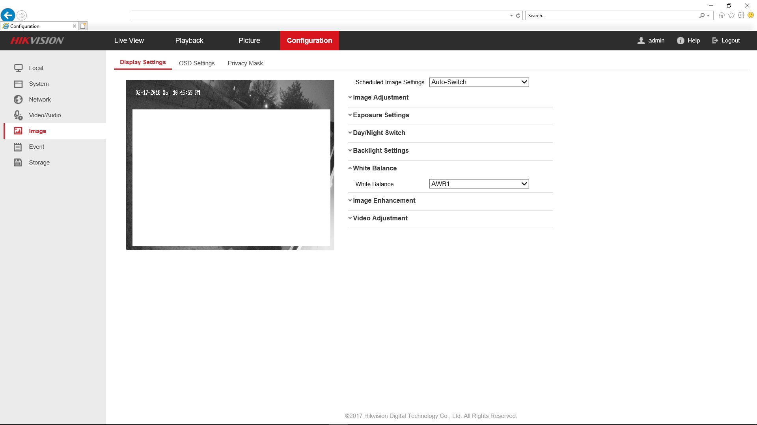Click the Logout exit icon

click(x=715, y=41)
